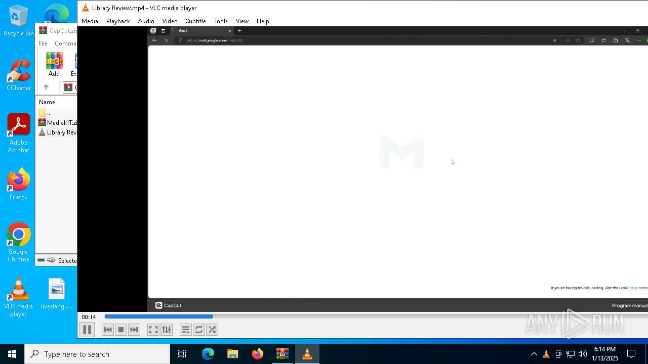
Task: Show extended settings in VLC
Action: [x=167, y=330]
